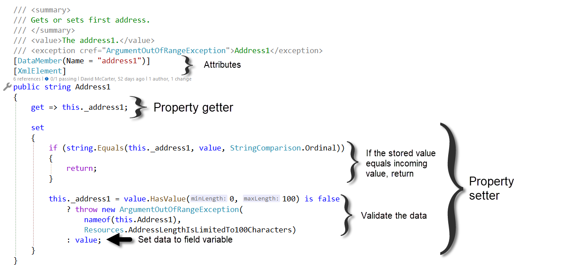Click the Address1 property name in declaration
Viewport: 569px width, 270px height.
[92, 87]
